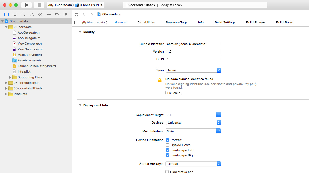Open the Main Interface combo box
The height and width of the screenshot is (173, 309).
pyautogui.click(x=193, y=131)
